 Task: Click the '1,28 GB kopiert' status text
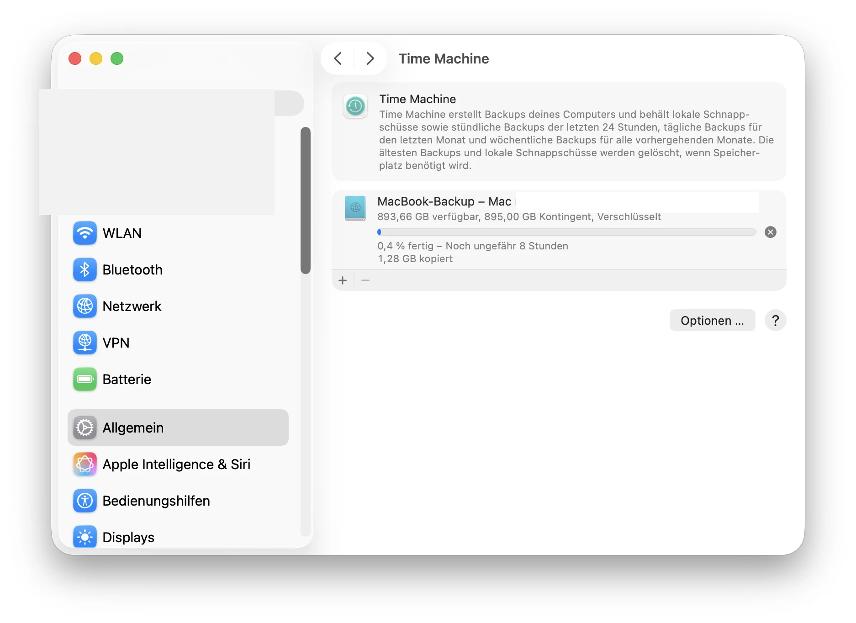(x=415, y=259)
